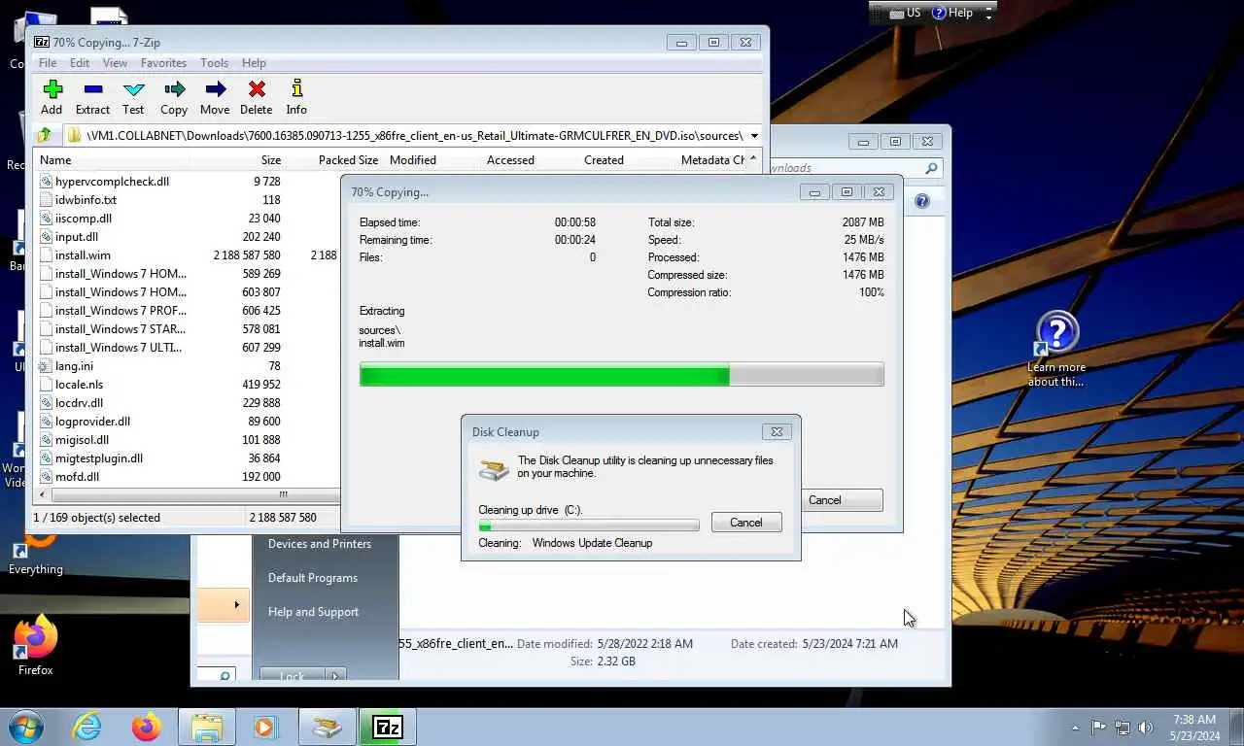Open Devices and Printers in Start menu
Image resolution: width=1244 pixels, height=746 pixels.
[x=320, y=544]
